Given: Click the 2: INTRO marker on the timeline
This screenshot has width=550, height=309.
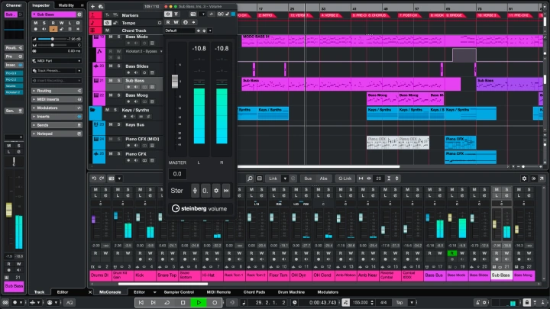Looking at the screenshot, I should point(267,15).
